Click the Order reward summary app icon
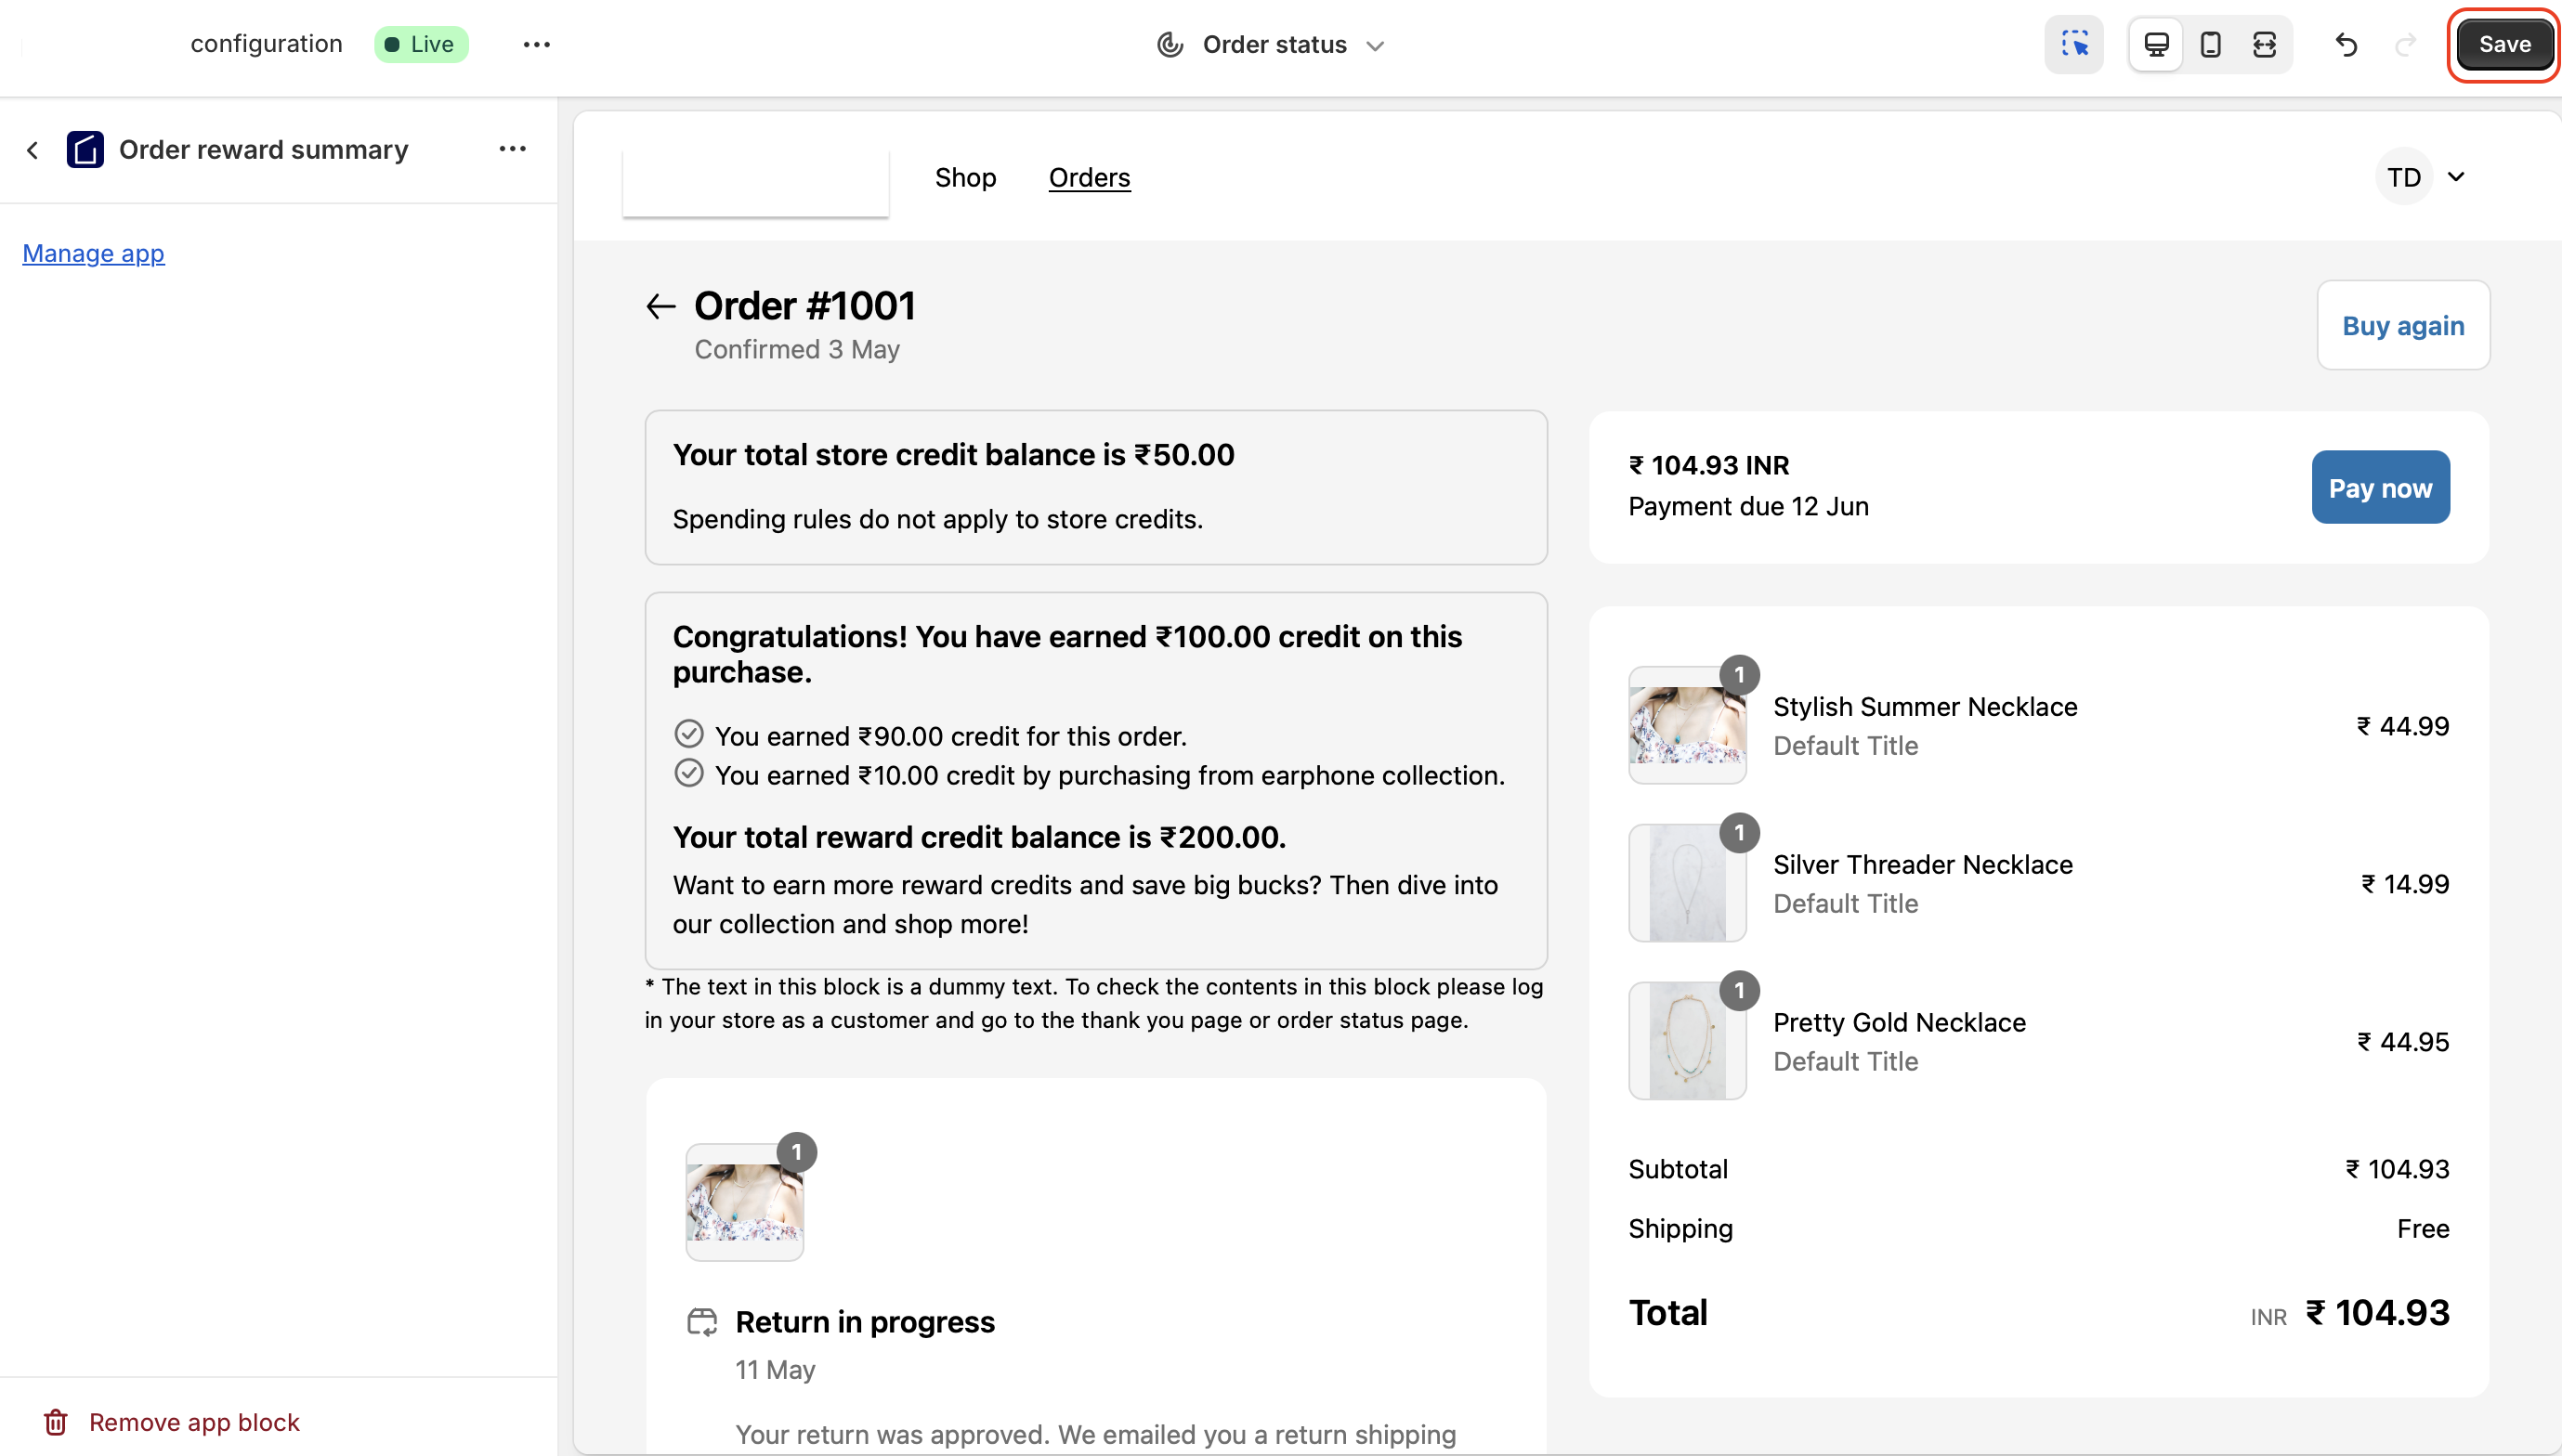This screenshot has height=1456, width=2562. [x=85, y=150]
